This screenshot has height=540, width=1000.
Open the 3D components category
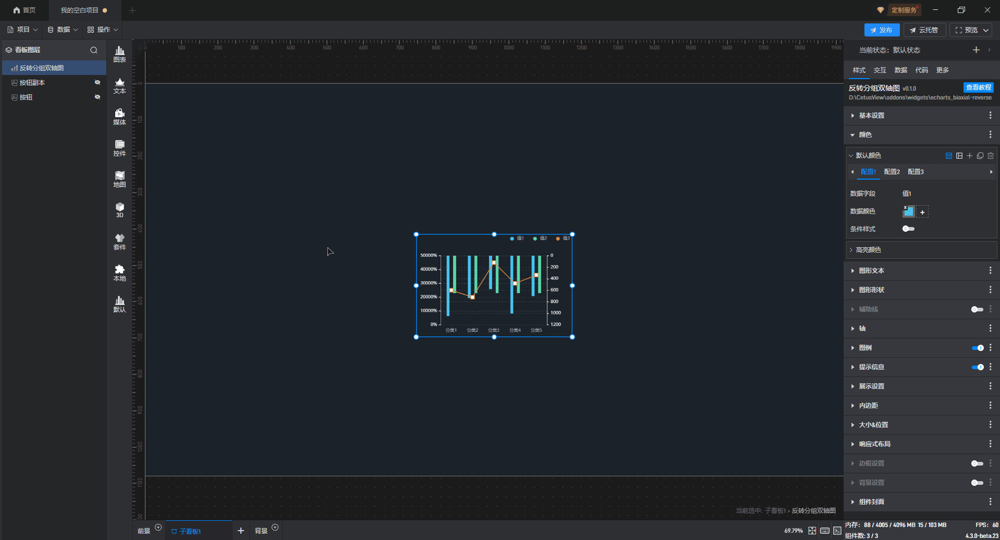(x=119, y=210)
